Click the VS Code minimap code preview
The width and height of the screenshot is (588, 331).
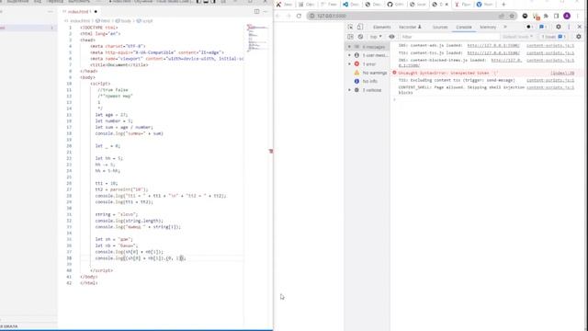(x=257, y=38)
